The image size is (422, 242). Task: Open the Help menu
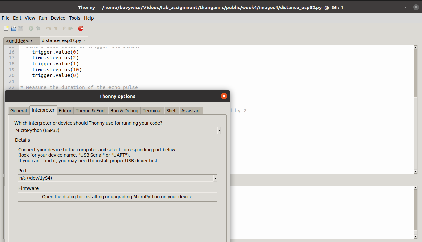pyautogui.click(x=89, y=18)
